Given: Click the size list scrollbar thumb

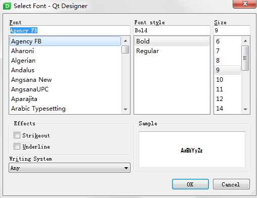Looking at the screenshot, I should [x=245, y=58].
